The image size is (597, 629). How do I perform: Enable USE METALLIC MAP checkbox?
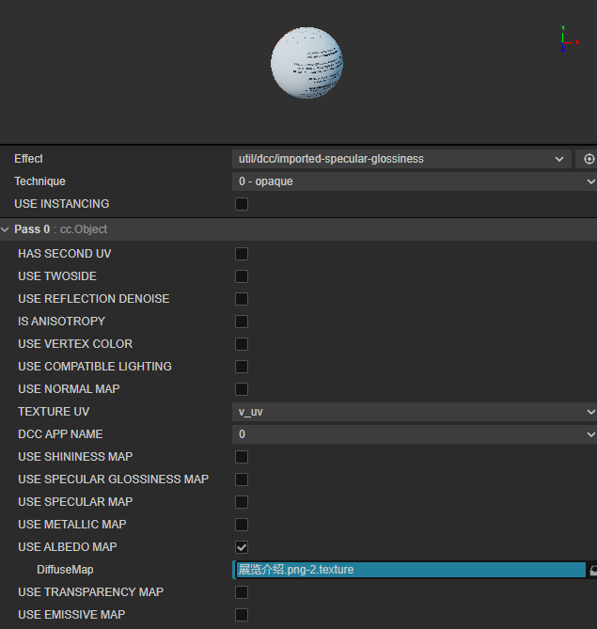(242, 525)
